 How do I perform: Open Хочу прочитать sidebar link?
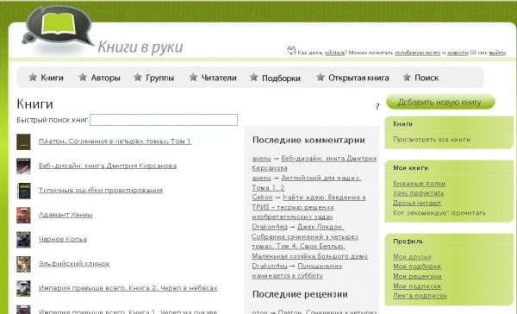(x=419, y=193)
